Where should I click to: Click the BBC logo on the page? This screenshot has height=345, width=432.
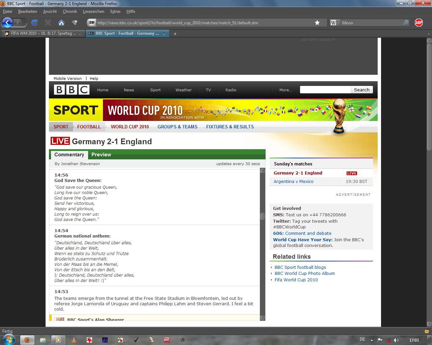[x=72, y=90]
